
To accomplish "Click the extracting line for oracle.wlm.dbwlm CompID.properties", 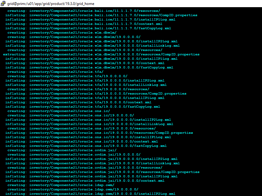I will [x=101, y=54].
